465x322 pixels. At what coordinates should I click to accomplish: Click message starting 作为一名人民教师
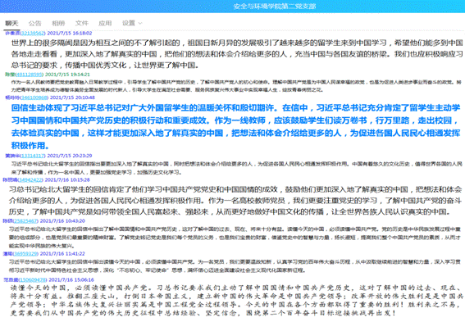click(x=236, y=86)
